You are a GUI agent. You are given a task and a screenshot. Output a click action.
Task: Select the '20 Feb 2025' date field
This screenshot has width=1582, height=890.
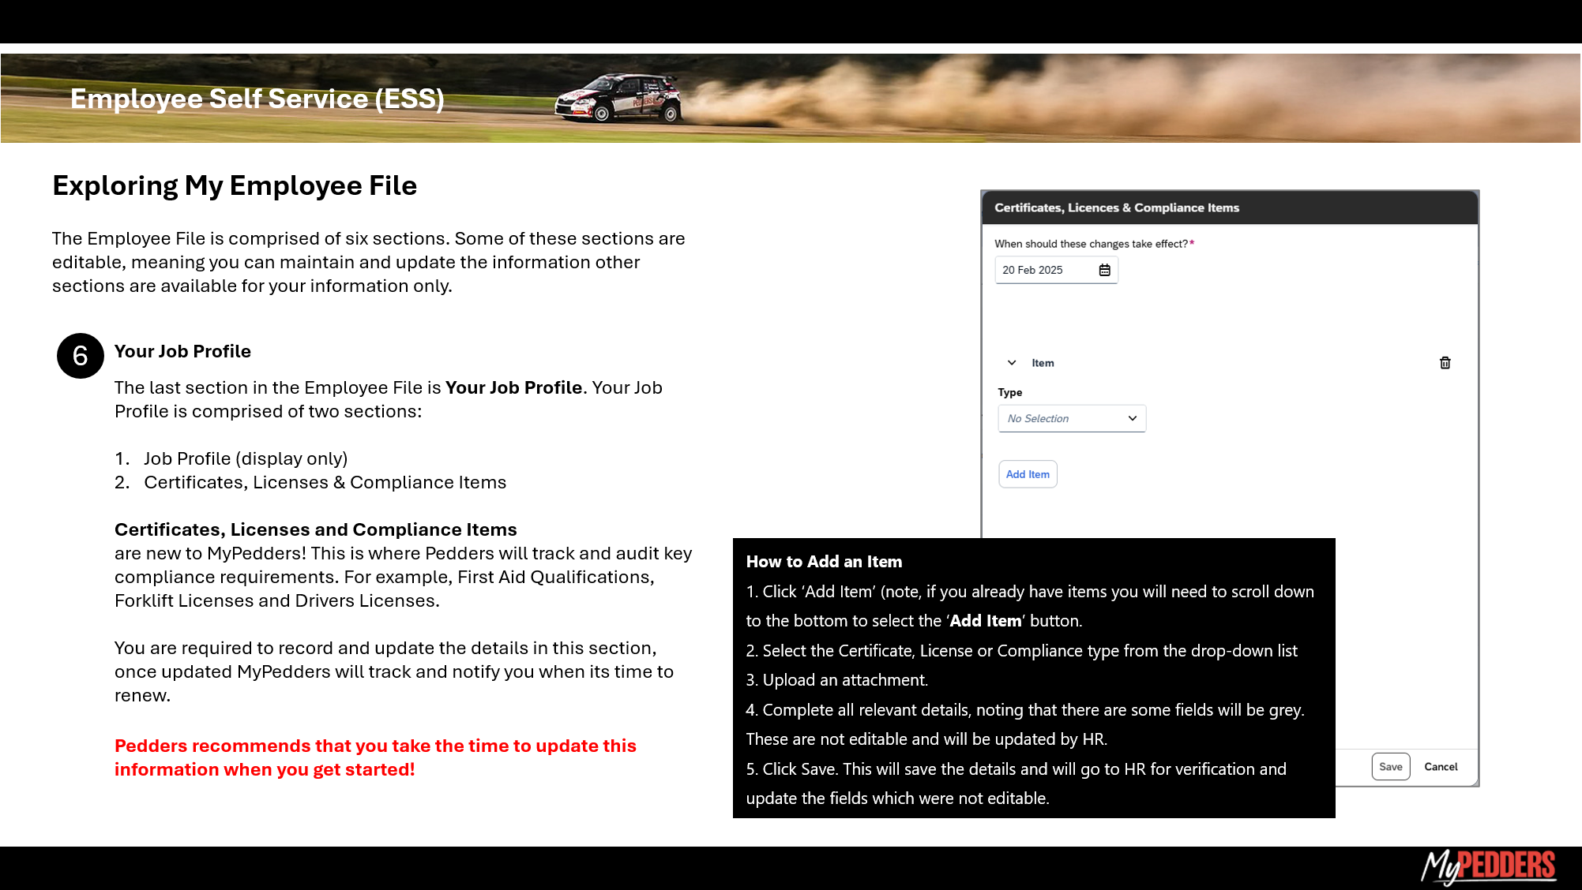pos(1056,270)
